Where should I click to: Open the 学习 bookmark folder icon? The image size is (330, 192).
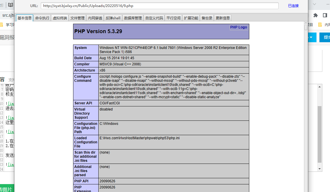tap(1, 25)
